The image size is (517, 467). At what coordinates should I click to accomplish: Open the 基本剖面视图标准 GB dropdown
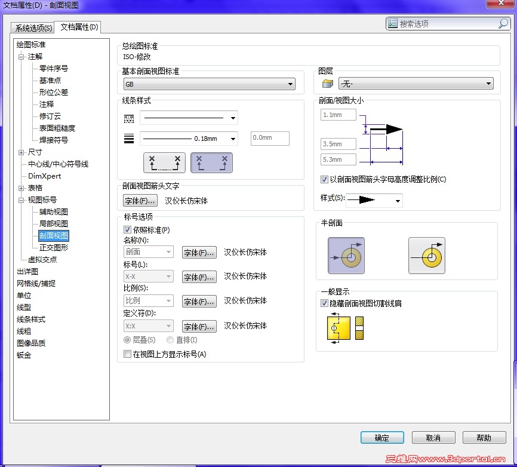[209, 84]
